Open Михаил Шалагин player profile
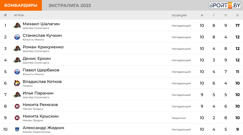The width and height of the screenshot is (243, 135). (x=41, y=24)
